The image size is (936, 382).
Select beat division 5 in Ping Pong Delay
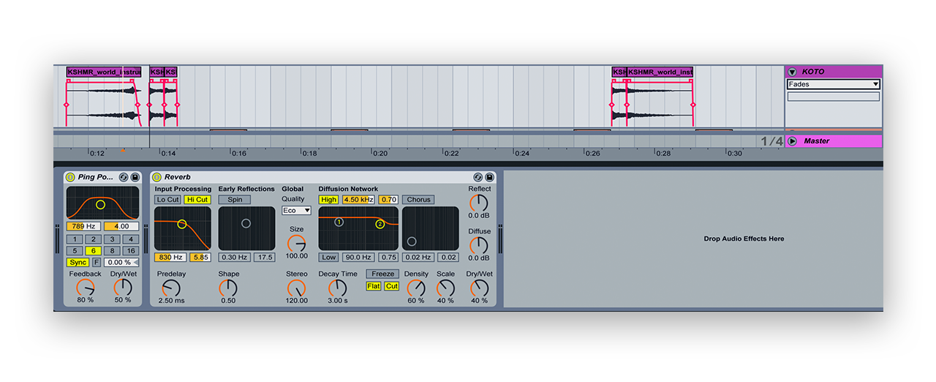[x=75, y=250]
